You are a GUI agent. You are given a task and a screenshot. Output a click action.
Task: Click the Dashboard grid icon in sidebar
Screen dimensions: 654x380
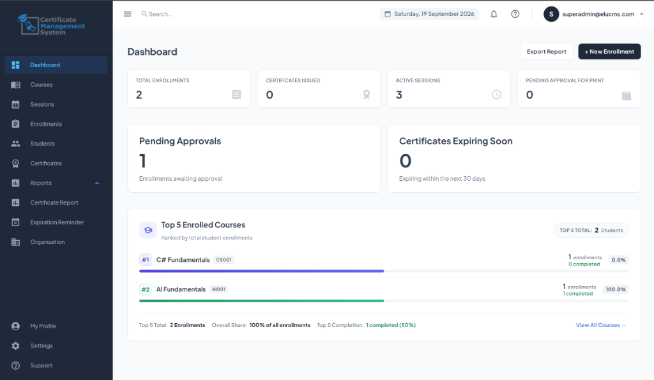[x=15, y=65]
